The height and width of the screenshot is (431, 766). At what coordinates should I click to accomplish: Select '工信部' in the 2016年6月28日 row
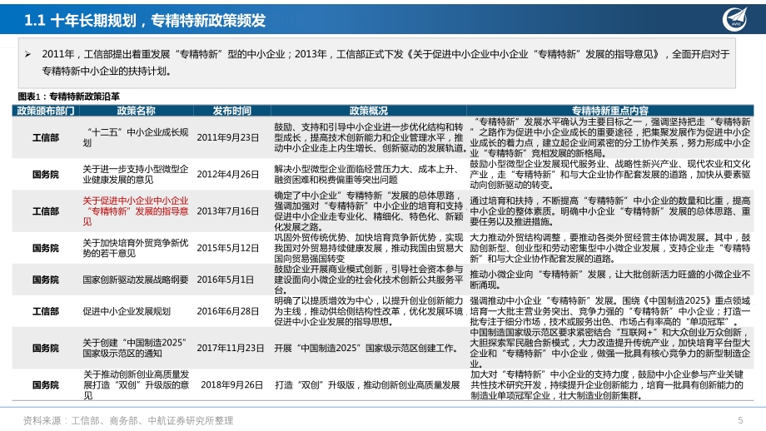click(46, 311)
